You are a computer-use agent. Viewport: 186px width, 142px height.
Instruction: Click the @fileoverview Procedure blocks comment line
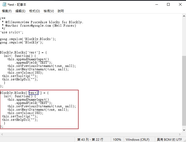(x=43, y=22)
